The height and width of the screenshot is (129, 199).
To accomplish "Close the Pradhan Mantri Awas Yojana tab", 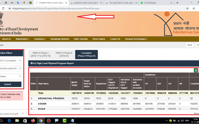I will (x=66, y=3).
